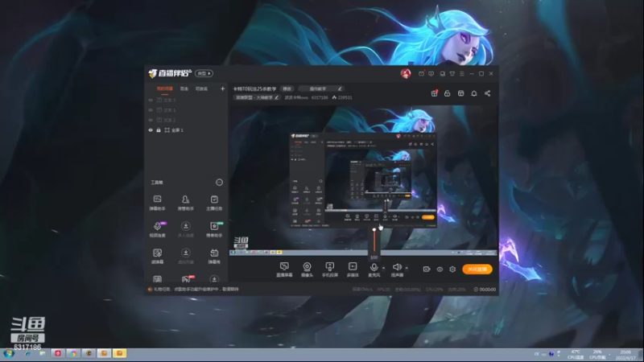Click the 操作教学 field with pencil icon
The width and height of the screenshot is (644, 362).
point(320,88)
